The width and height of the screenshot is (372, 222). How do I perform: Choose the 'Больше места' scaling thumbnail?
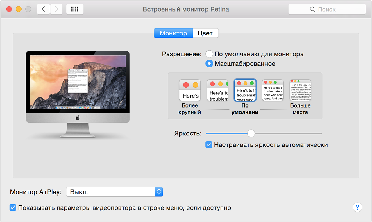pyautogui.click(x=301, y=90)
